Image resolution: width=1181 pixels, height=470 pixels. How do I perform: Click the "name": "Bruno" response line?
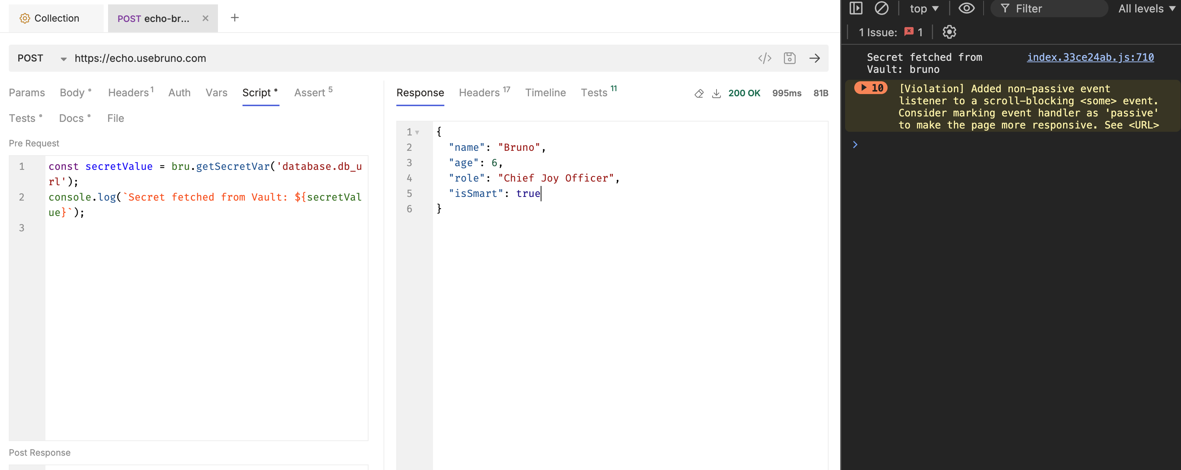[x=497, y=148]
